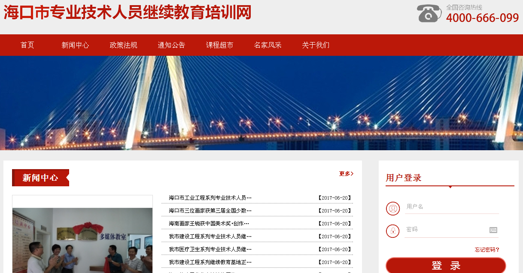Viewport: 523px width, 273px height.
Task: Focus the 密码 input field
Action: click(447, 230)
